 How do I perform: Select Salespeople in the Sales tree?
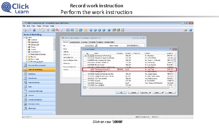(x=35, y=45)
